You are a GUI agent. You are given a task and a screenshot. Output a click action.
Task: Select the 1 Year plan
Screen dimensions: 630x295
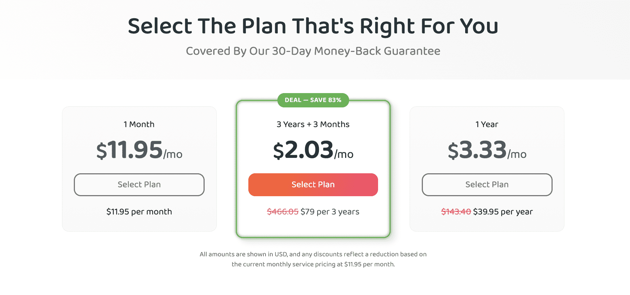pyautogui.click(x=487, y=185)
